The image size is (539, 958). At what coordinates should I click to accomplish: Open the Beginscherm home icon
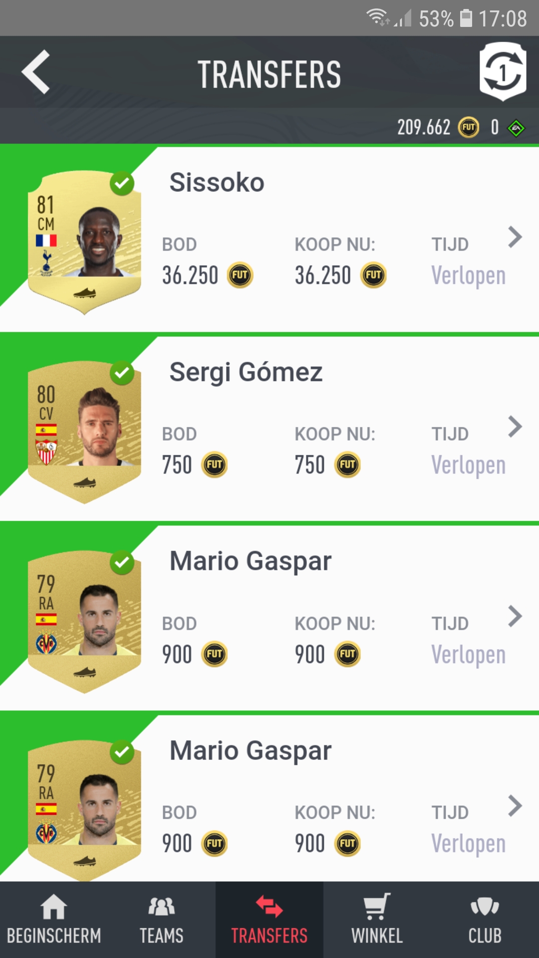tap(53, 907)
